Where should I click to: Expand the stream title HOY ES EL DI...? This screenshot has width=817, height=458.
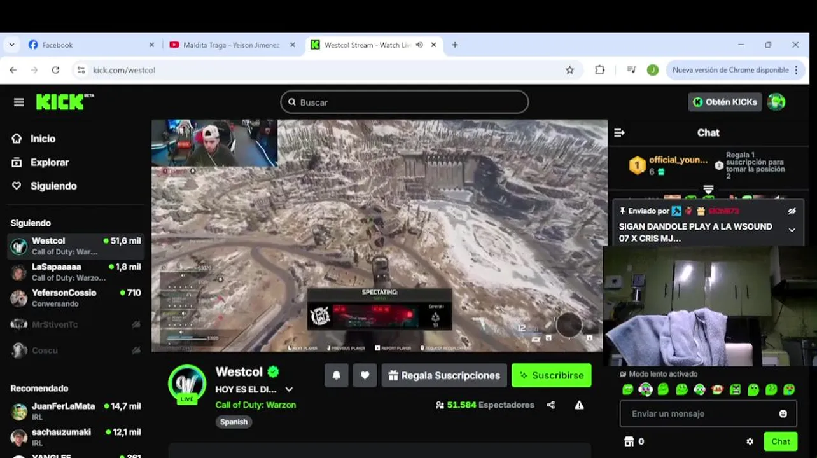coord(289,389)
